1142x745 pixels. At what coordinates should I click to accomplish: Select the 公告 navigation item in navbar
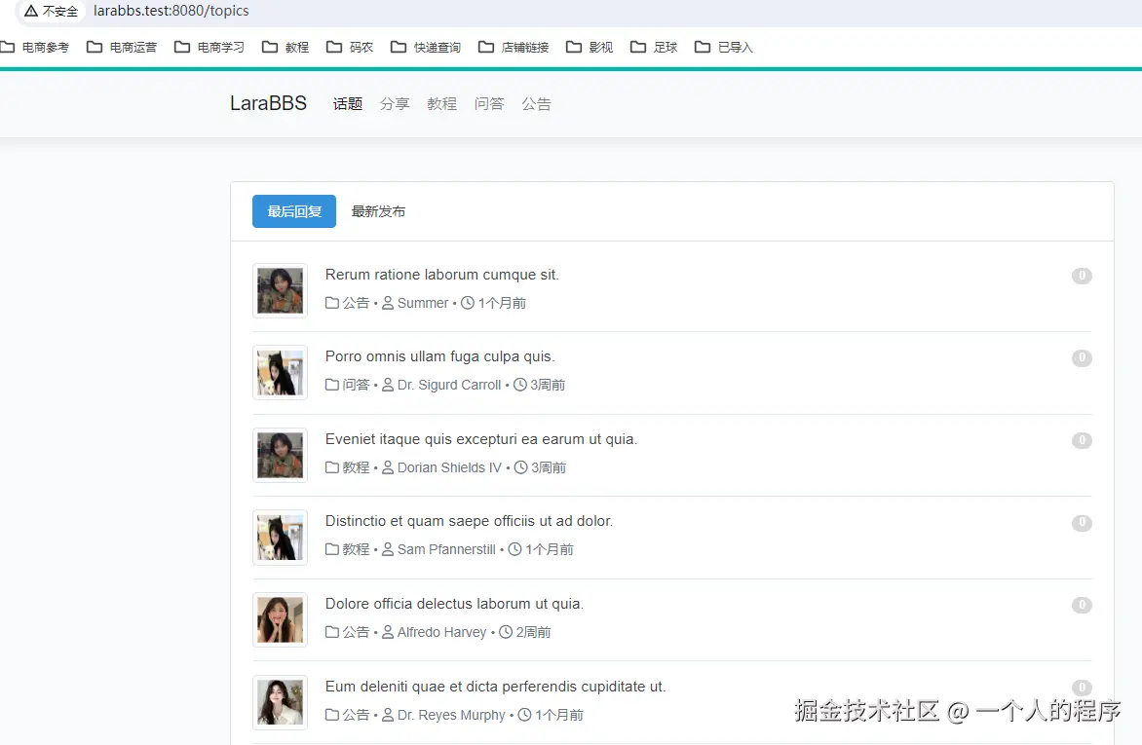536,104
